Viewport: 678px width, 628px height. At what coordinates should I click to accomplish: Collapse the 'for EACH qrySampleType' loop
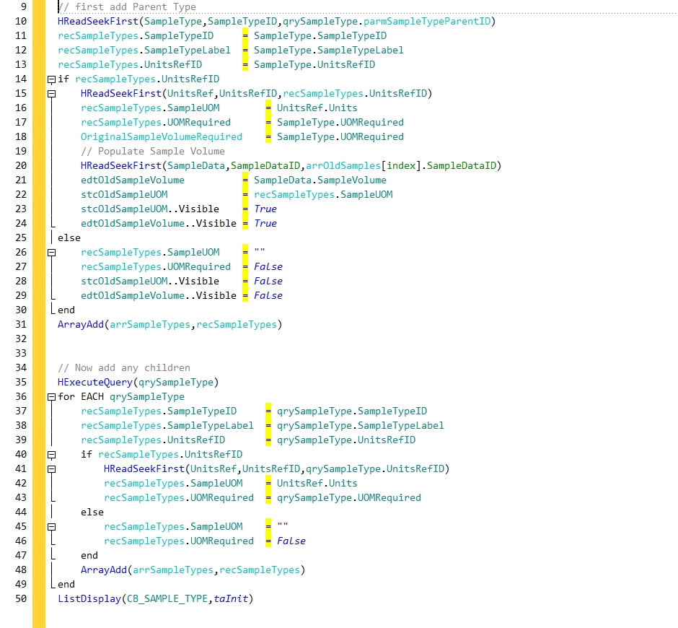coord(51,397)
